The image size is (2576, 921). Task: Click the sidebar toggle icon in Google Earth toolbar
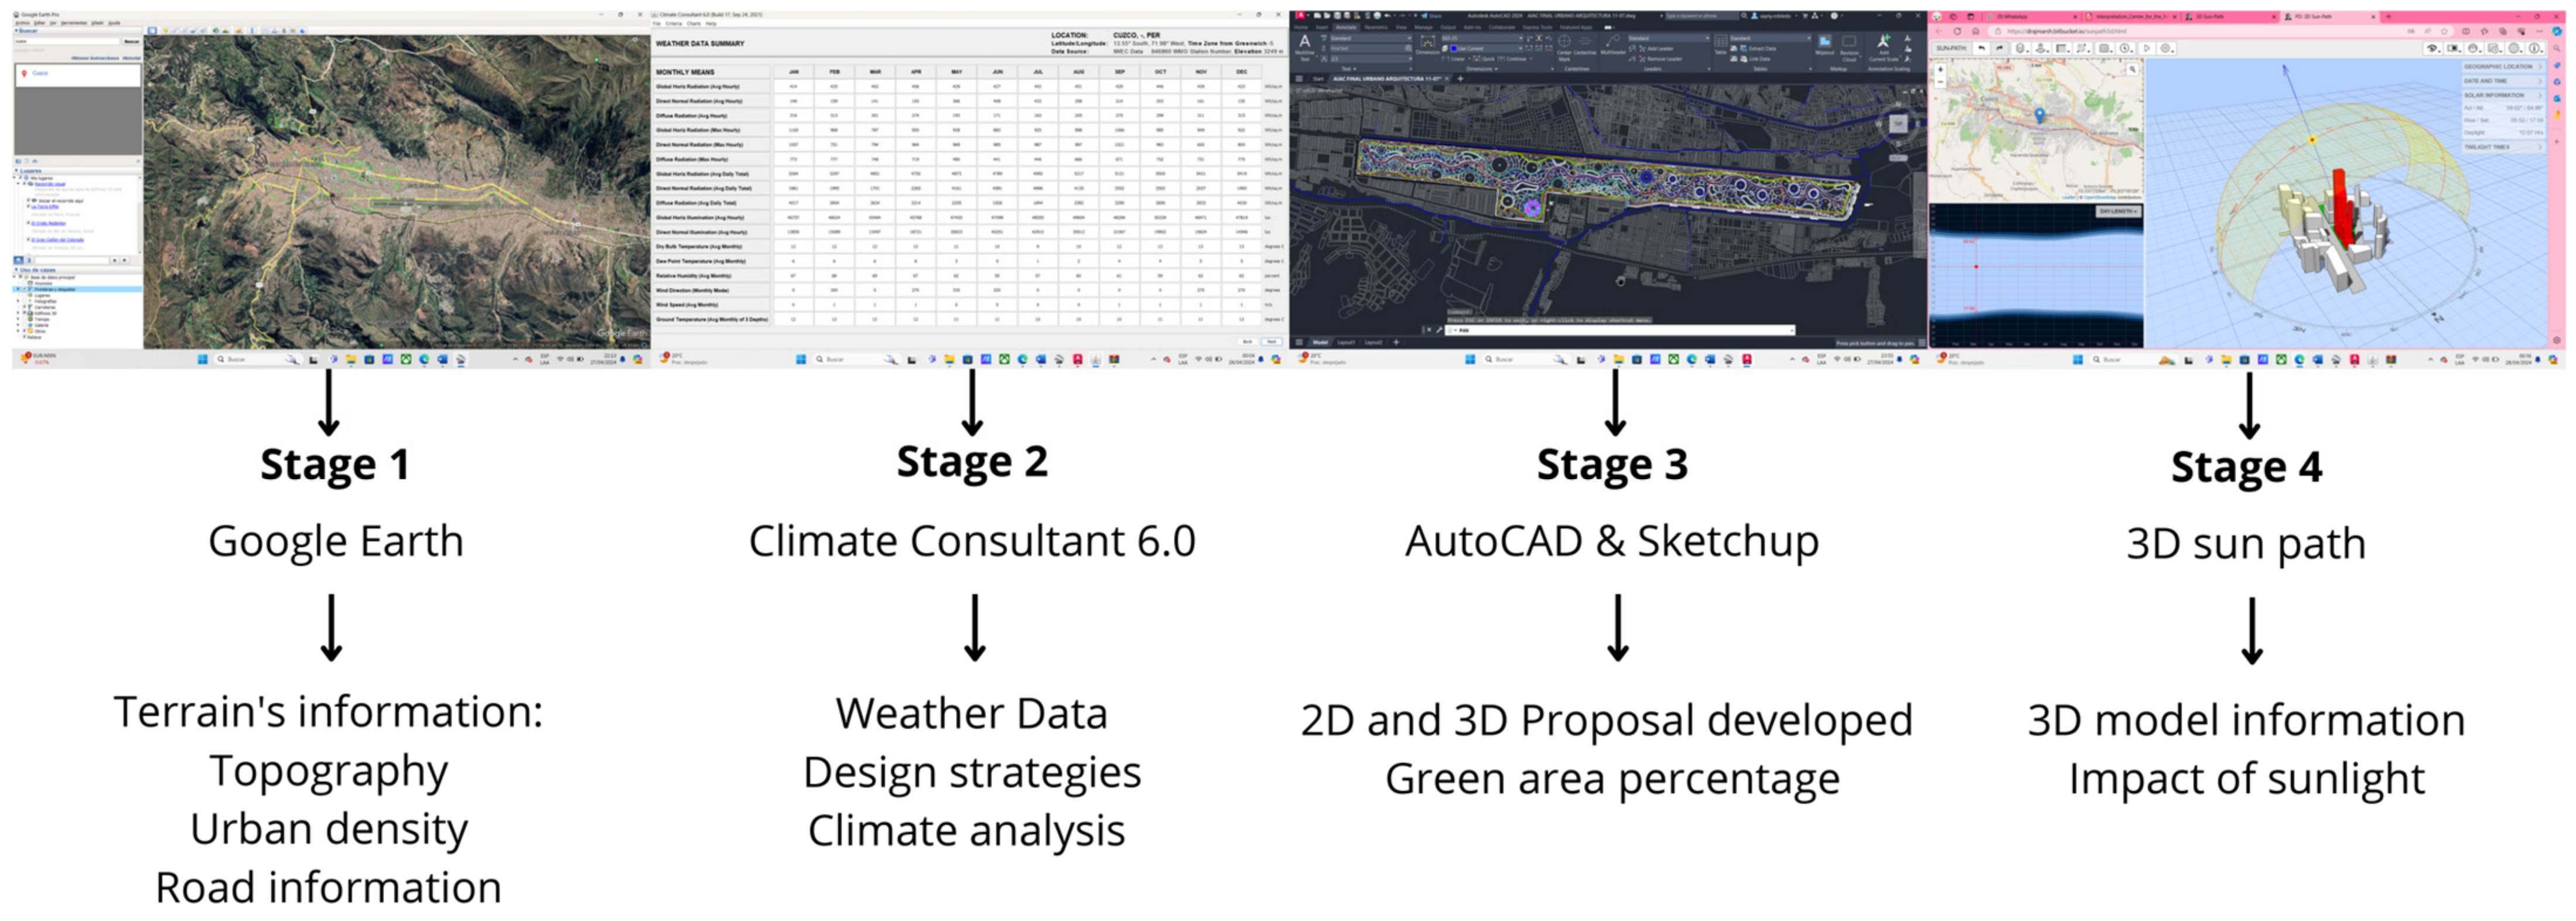coord(152,31)
